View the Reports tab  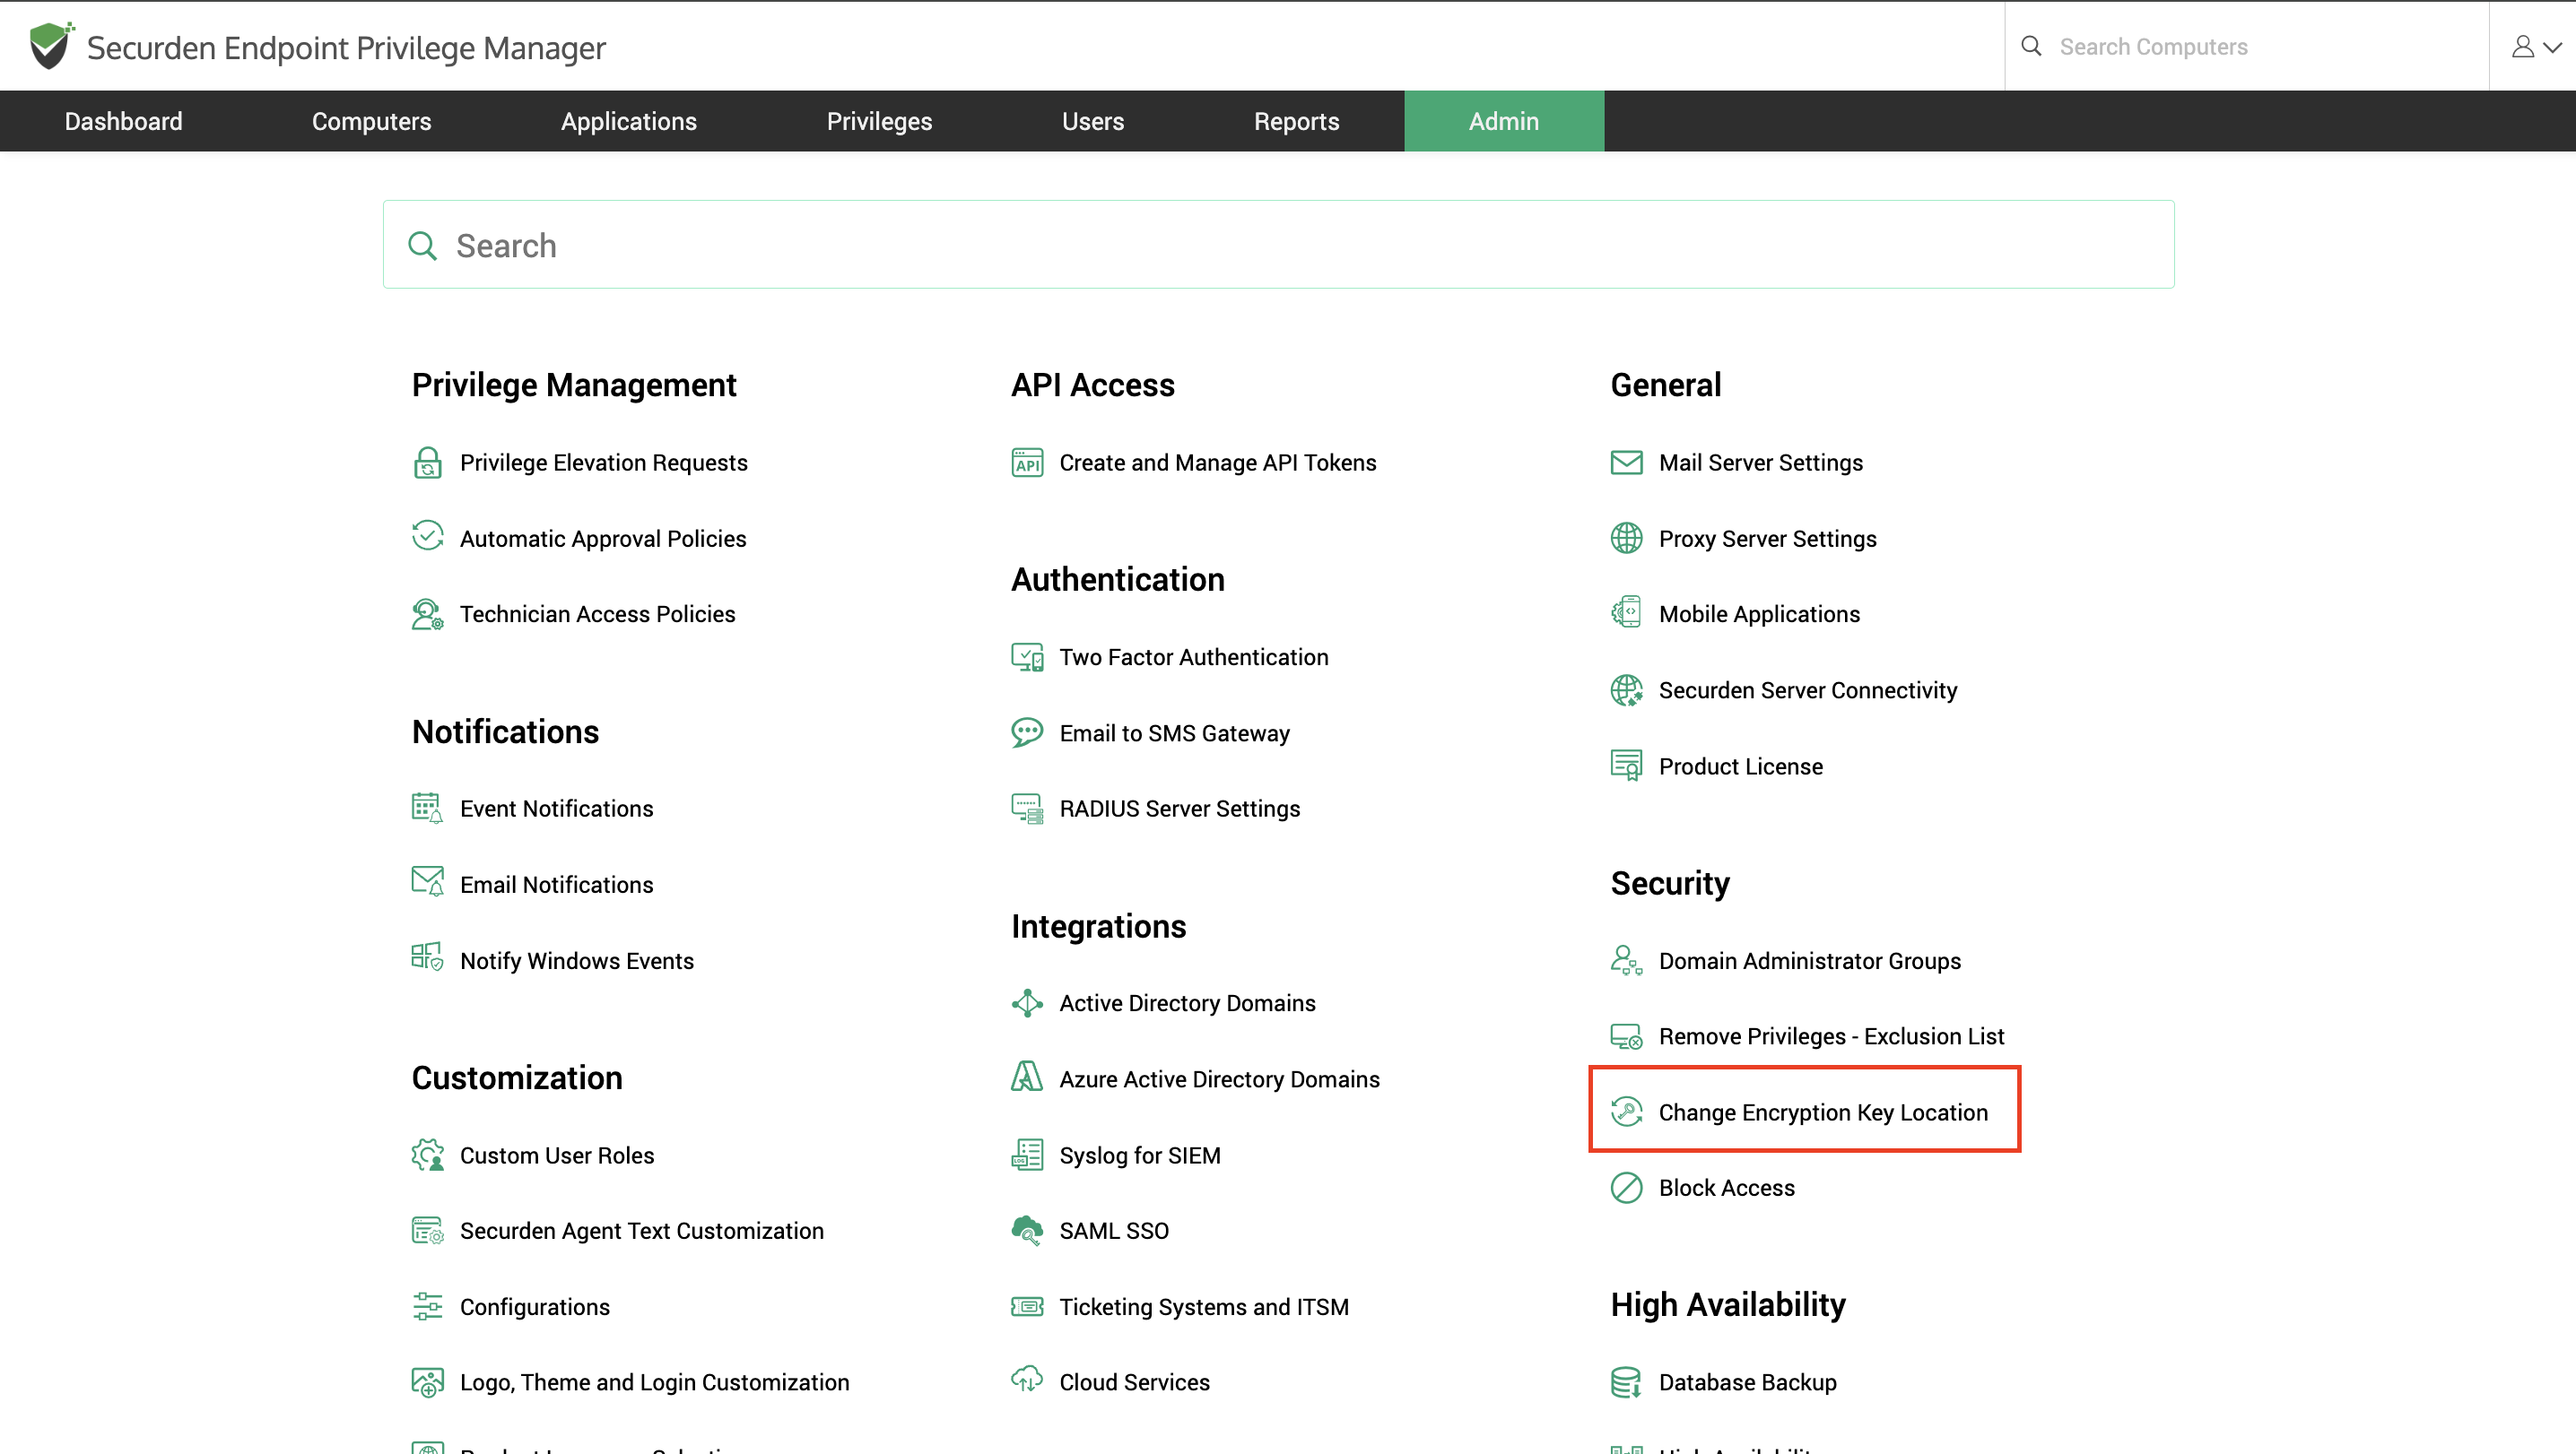click(x=1296, y=121)
